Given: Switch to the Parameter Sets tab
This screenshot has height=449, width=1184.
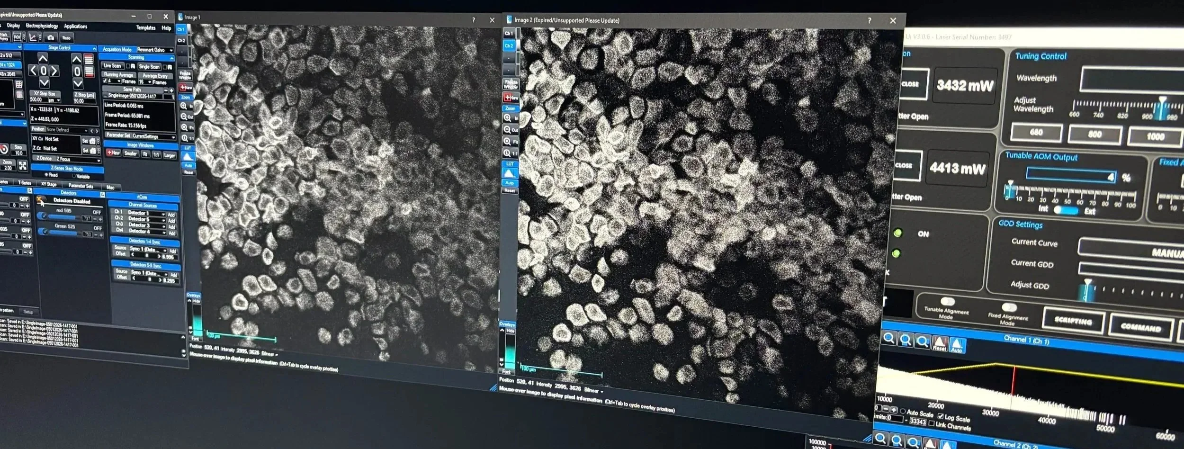Looking at the screenshot, I should 81,185.
